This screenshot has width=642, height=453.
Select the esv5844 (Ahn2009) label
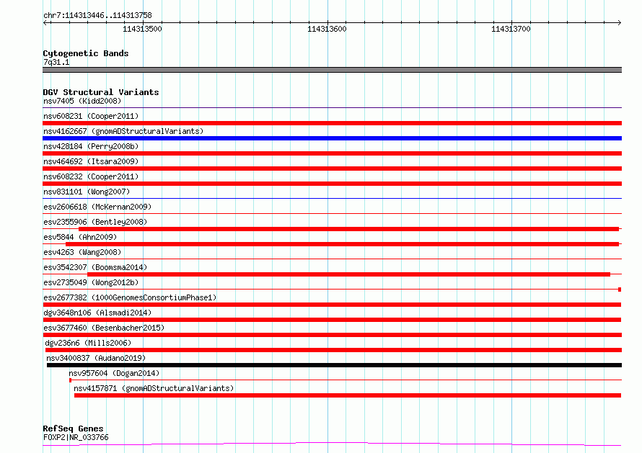click(80, 237)
